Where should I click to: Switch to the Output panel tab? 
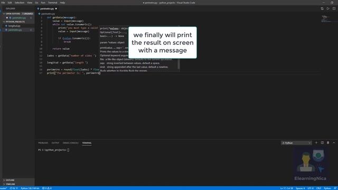click(x=55, y=143)
